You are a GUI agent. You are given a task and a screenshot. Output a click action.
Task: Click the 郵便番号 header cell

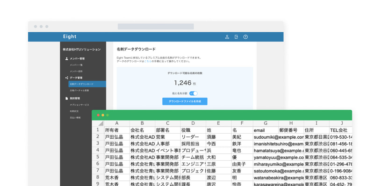tap(291, 130)
